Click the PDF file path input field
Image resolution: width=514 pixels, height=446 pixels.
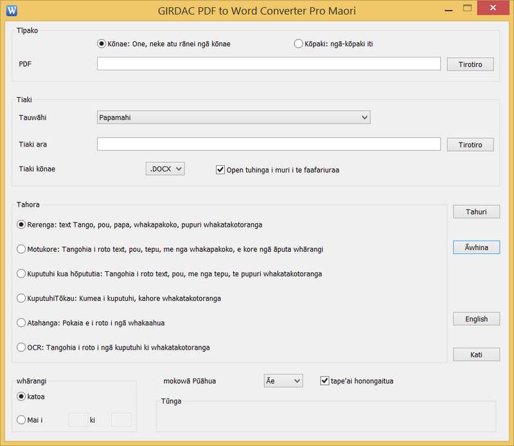pos(269,64)
